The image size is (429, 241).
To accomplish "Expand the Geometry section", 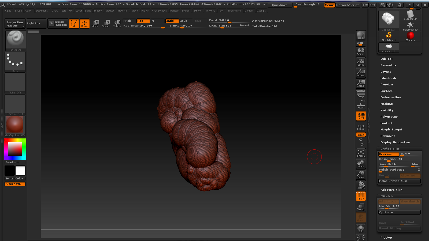I will click(x=388, y=65).
